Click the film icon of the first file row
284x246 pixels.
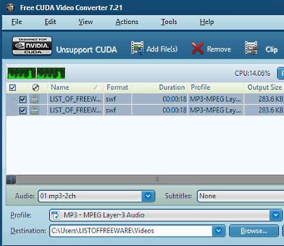tap(35, 99)
